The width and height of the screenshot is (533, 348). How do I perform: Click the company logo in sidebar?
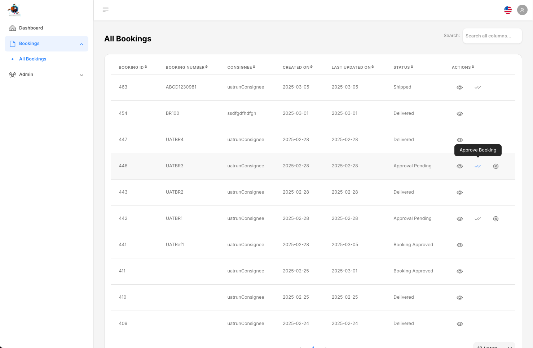pos(14,10)
